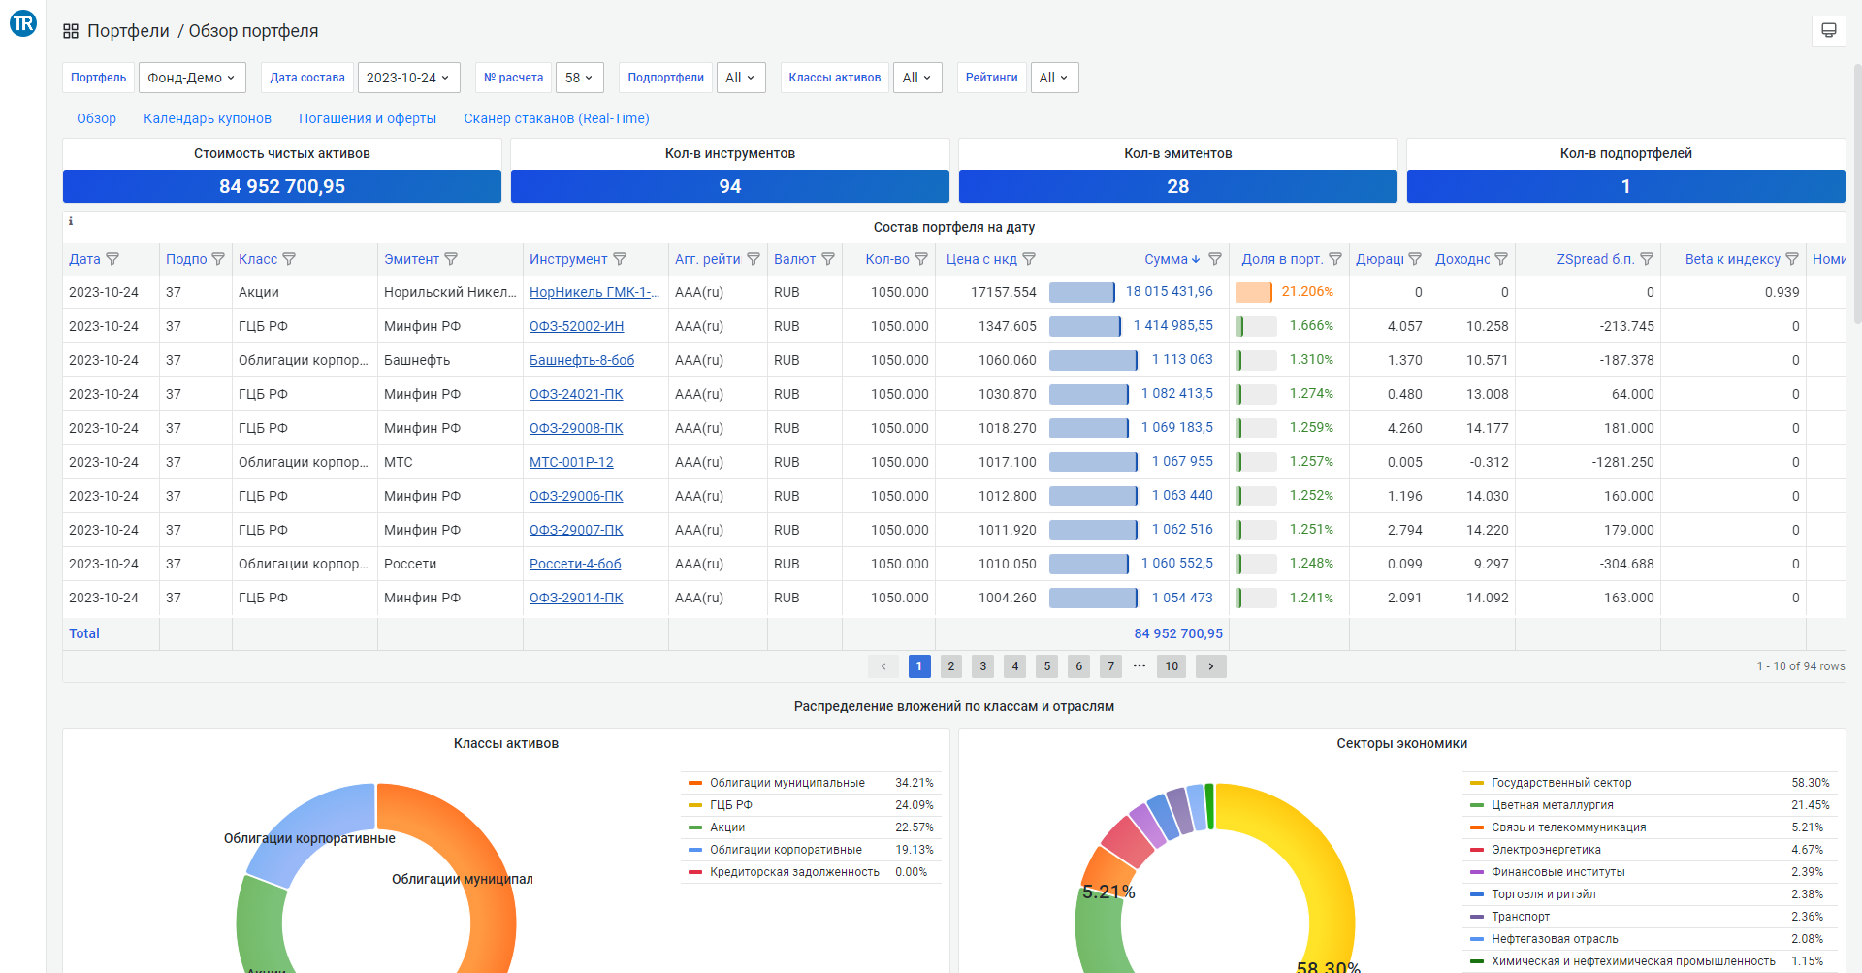Open the Россети-4-боб instrument link
The image size is (1862, 973).
(x=575, y=564)
